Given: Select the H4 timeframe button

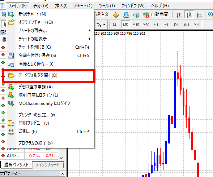Looking at the screenshot, I should coord(166,25).
